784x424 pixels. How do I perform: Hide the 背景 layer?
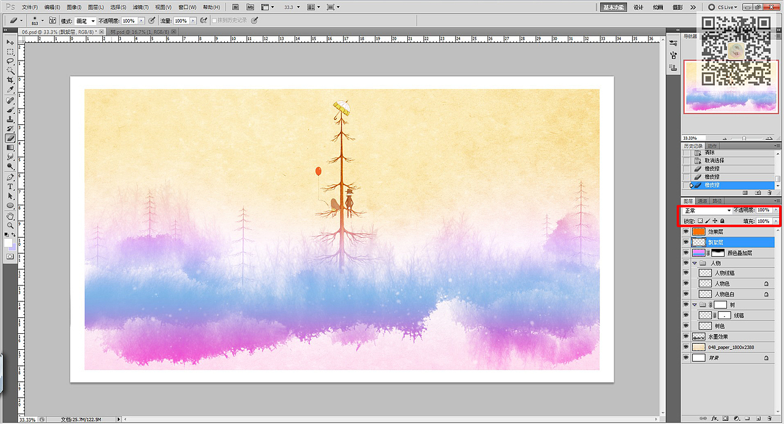click(686, 357)
